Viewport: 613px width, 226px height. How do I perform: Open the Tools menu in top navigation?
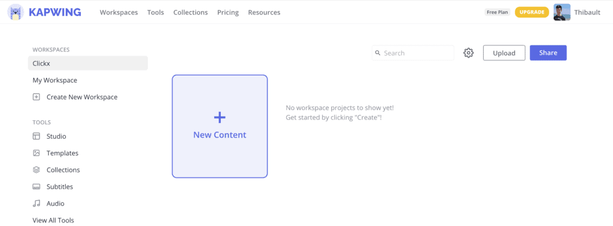(x=156, y=13)
